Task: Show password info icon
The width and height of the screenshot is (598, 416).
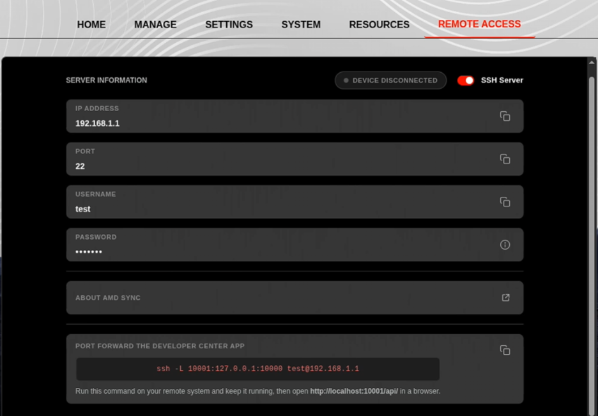Action: (x=505, y=245)
